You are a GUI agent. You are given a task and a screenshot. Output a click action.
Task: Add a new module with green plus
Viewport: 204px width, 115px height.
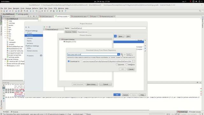tap(44, 27)
